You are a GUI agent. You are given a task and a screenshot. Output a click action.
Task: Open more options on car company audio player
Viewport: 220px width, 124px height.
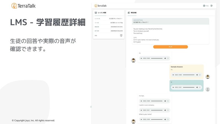168,110
